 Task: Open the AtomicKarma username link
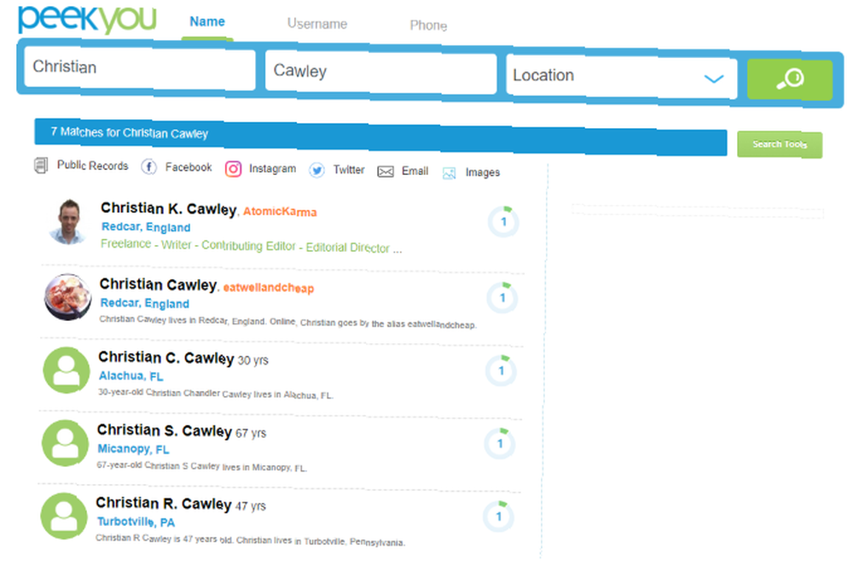pos(280,212)
